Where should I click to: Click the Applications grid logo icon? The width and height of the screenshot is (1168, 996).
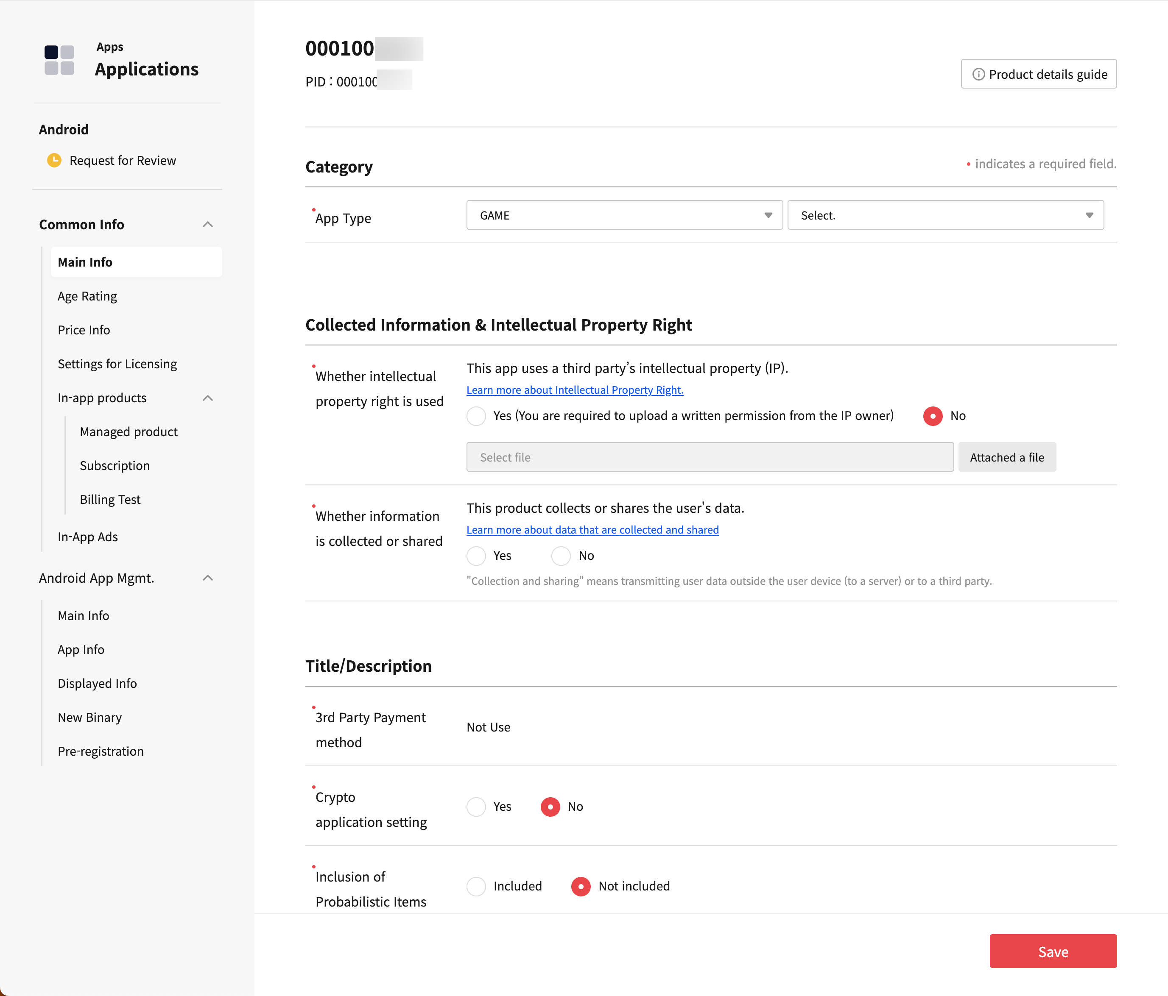pos(59,60)
